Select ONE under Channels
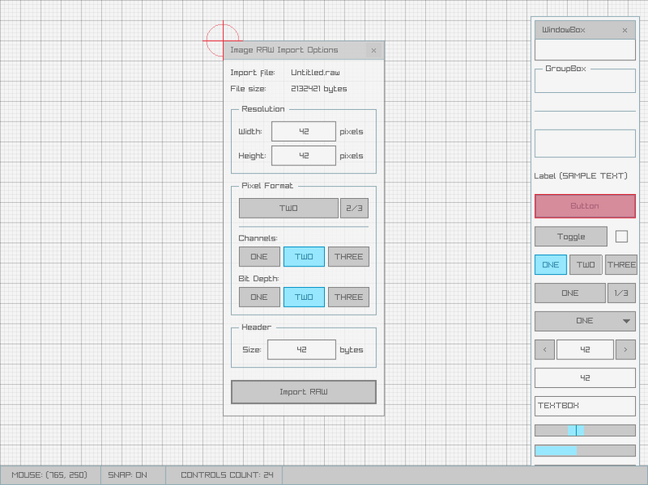 point(259,257)
